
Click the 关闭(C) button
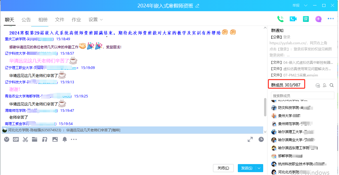(x=223, y=168)
